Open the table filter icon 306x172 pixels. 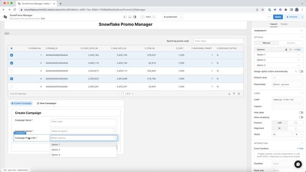(x=234, y=94)
